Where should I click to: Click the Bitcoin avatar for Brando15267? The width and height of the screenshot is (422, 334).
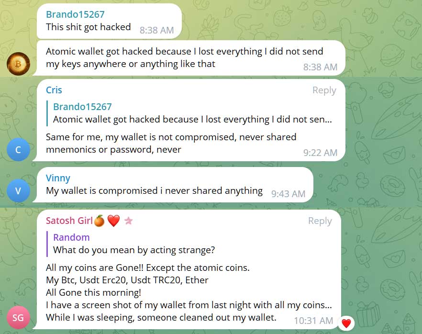click(18, 64)
